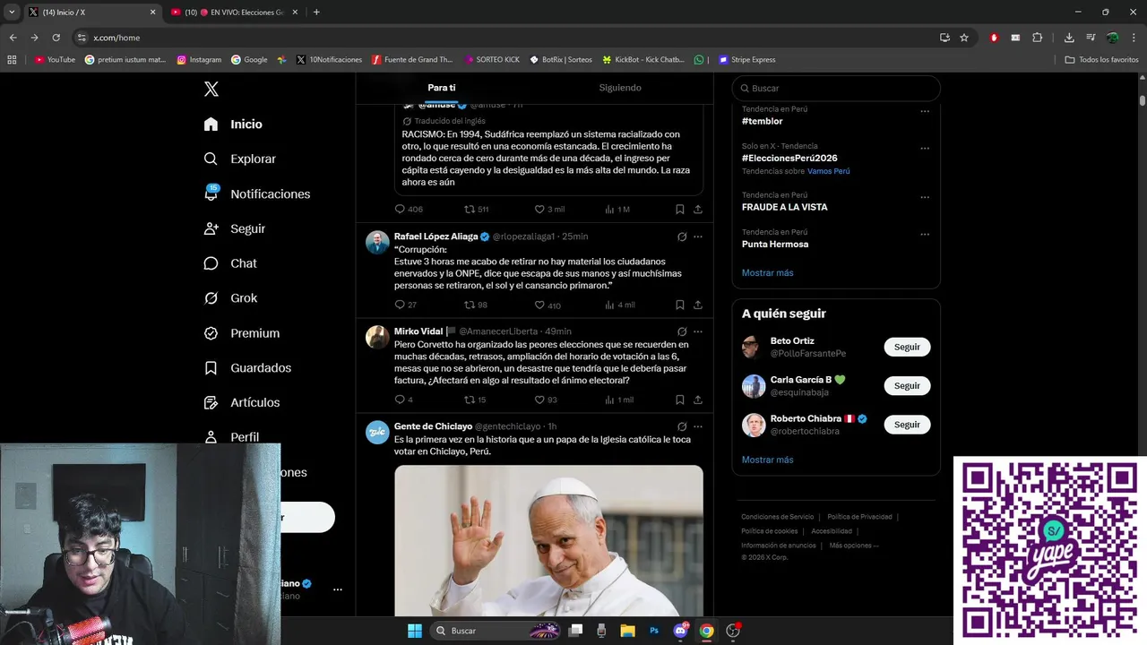
Task: Open the Vamos Perú related trend link
Action: (828, 171)
